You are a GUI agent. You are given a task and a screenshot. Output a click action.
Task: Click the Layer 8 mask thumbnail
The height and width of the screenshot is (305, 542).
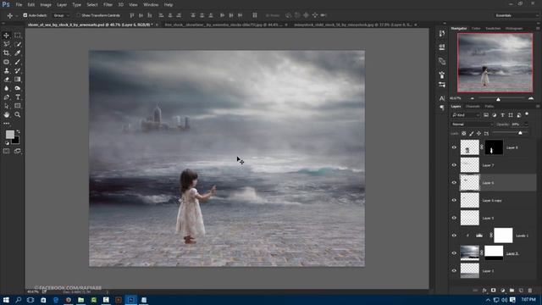(x=494, y=147)
